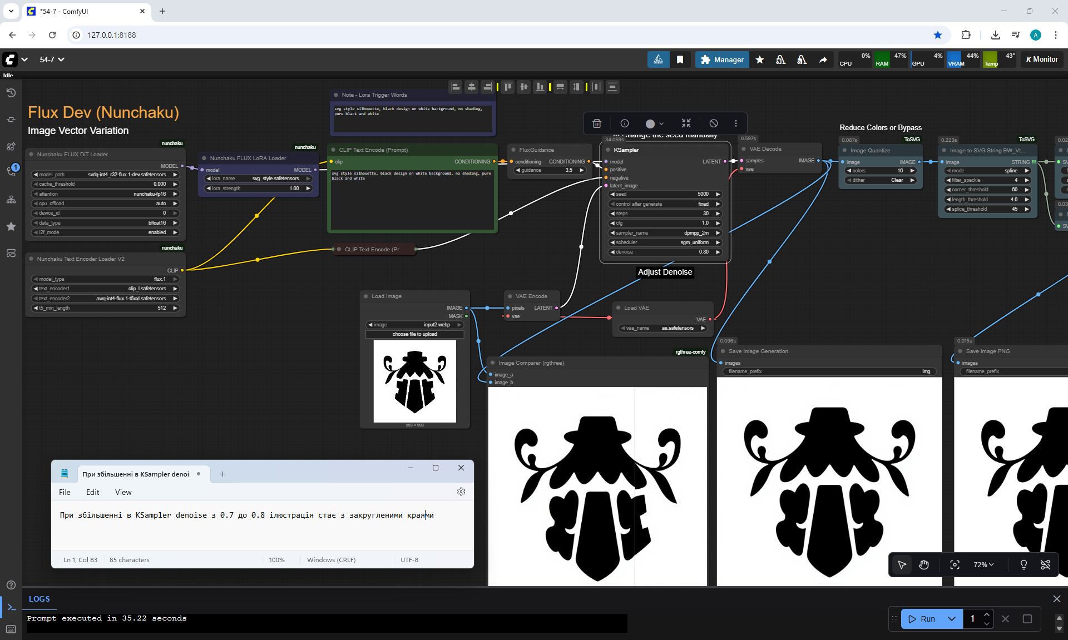The height and width of the screenshot is (640, 1068).
Task: Collapse the selected KSampler node
Action: pyautogui.click(x=686, y=123)
